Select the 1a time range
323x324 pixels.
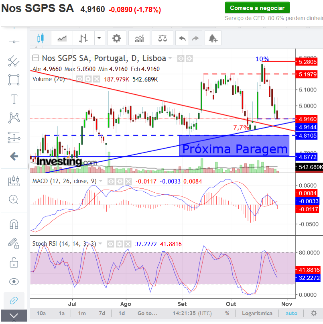click(61, 313)
